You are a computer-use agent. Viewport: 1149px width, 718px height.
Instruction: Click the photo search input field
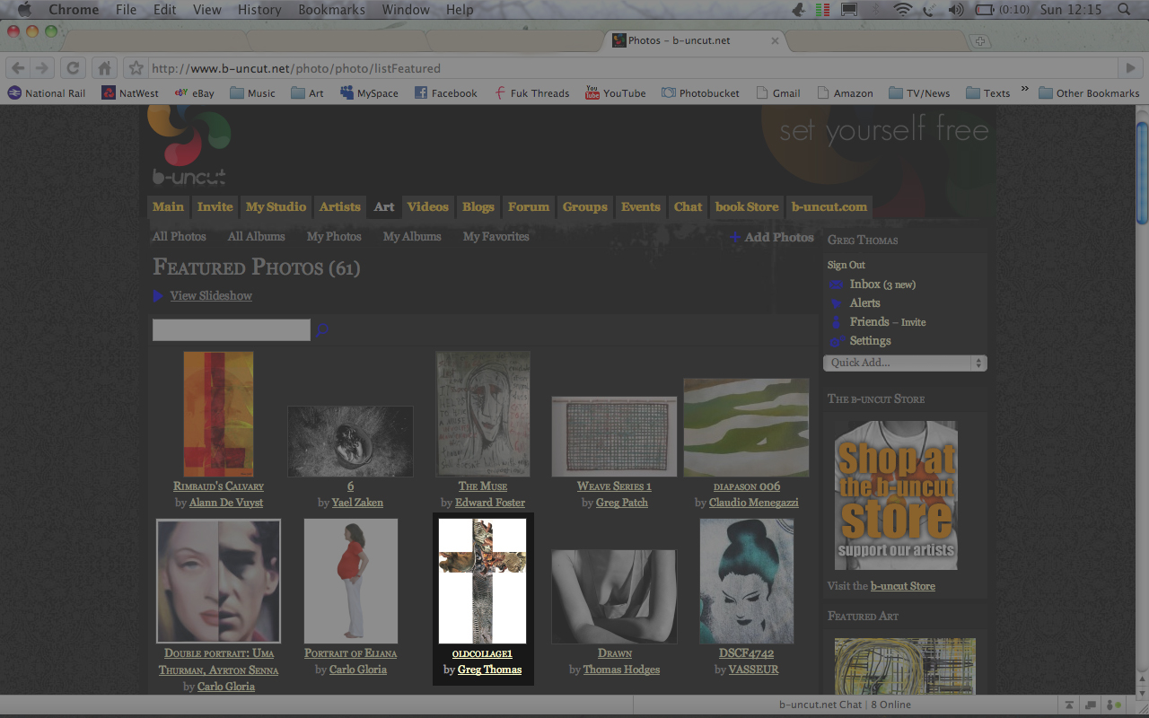(231, 330)
